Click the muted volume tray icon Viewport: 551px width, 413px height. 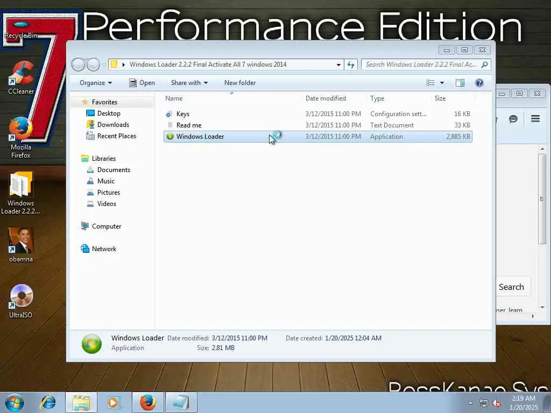point(497,403)
